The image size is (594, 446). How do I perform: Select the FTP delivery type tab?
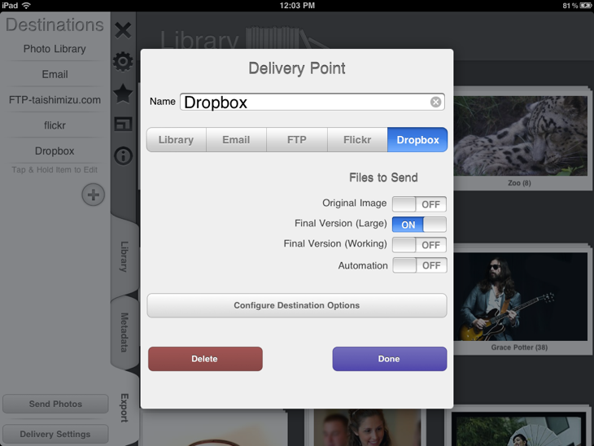click(297, 140)
